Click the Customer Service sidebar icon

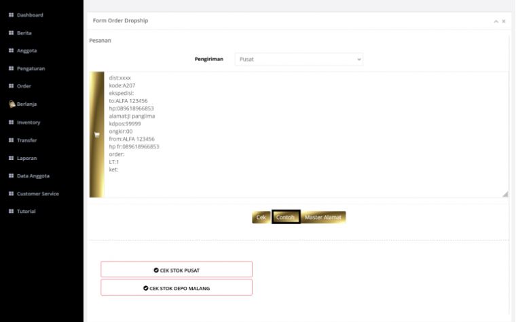[11, 194]
